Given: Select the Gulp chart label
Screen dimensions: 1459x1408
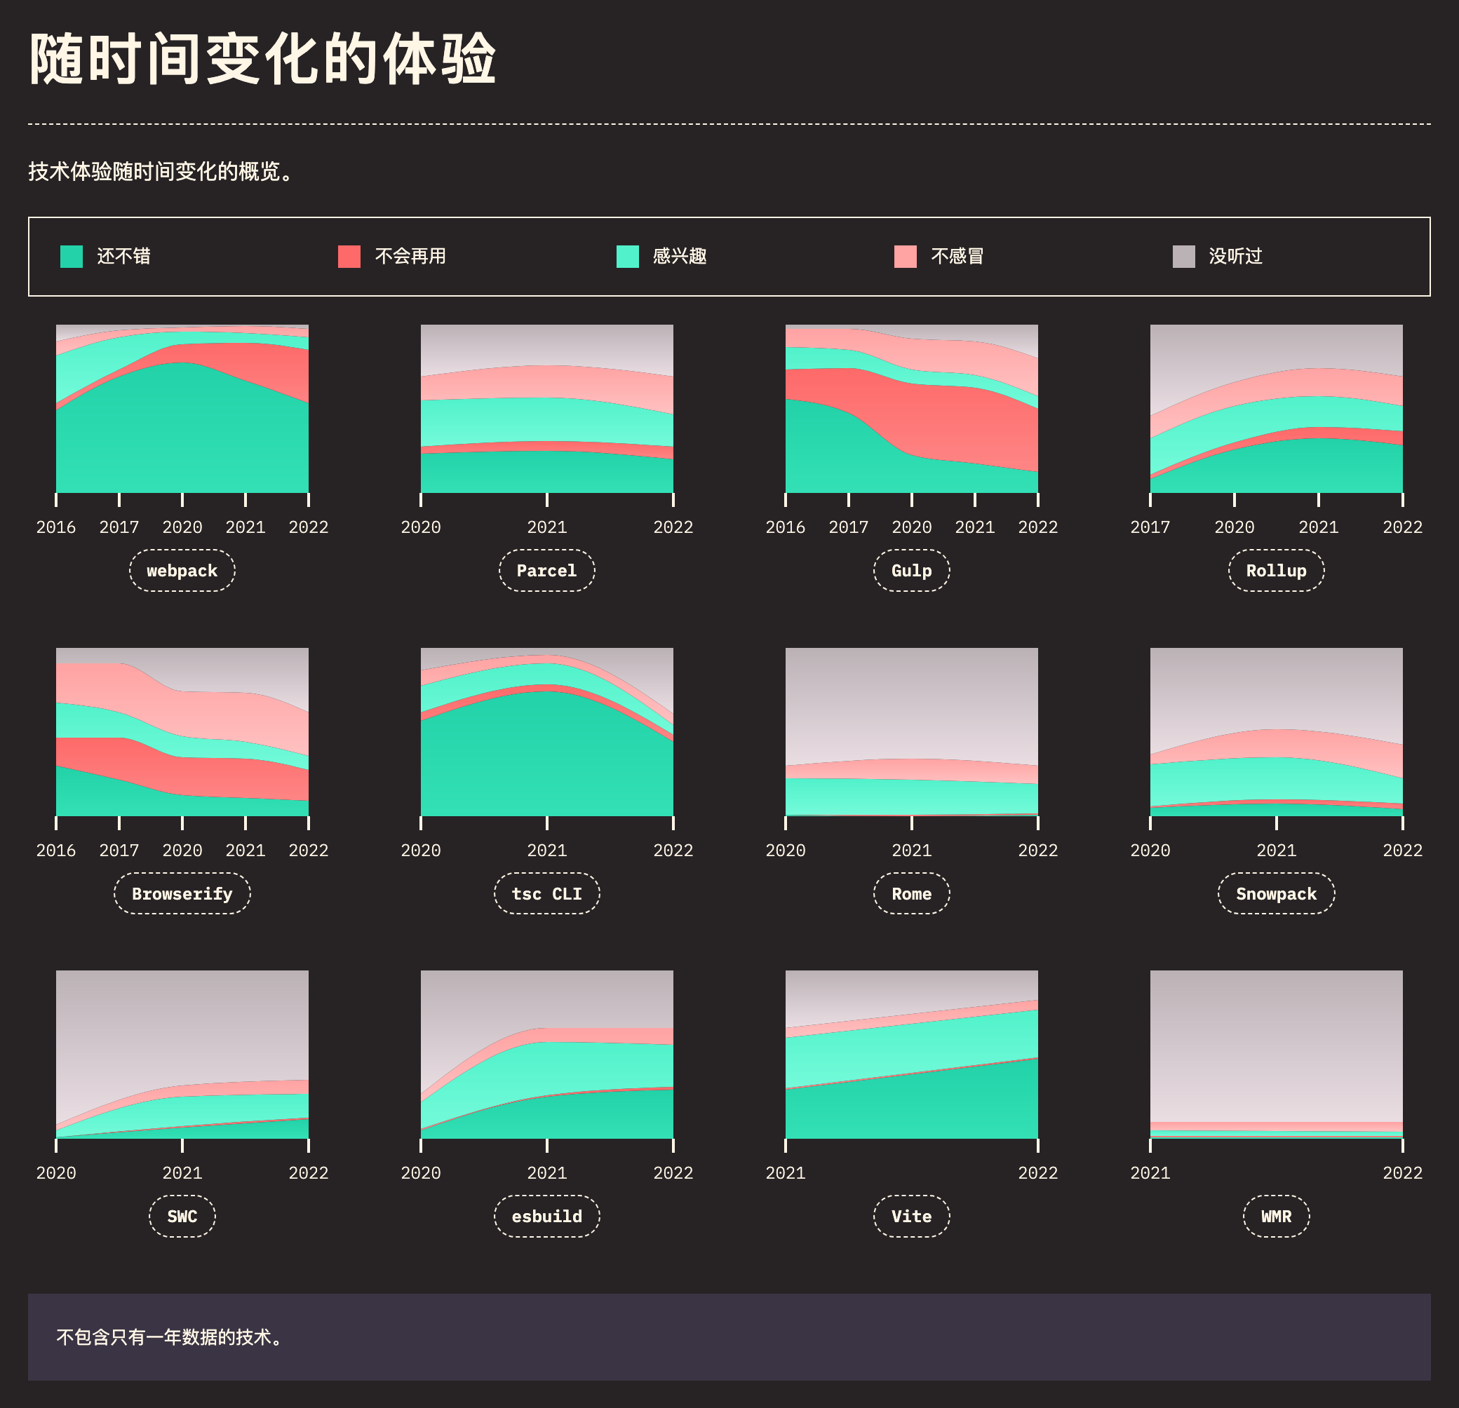Looking at the screenshot, I should point(911,570).
